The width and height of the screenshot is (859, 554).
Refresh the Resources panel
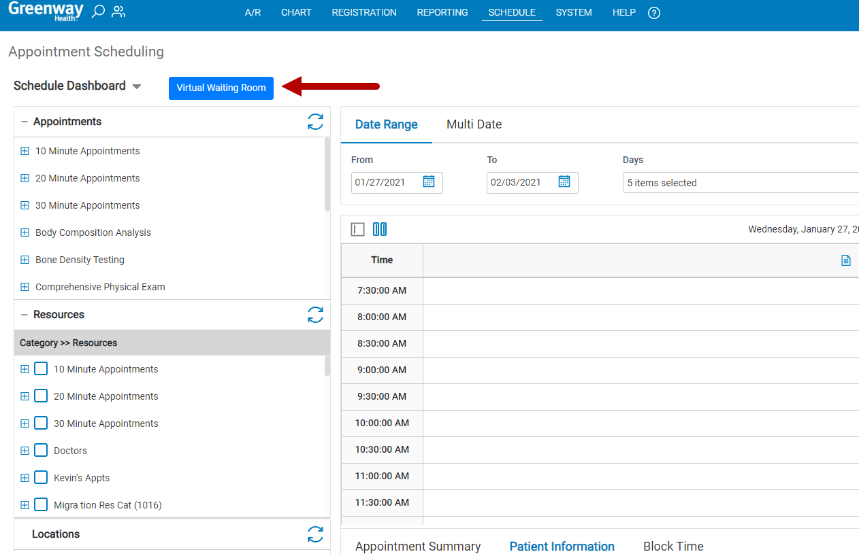click(x=315, y=315)
